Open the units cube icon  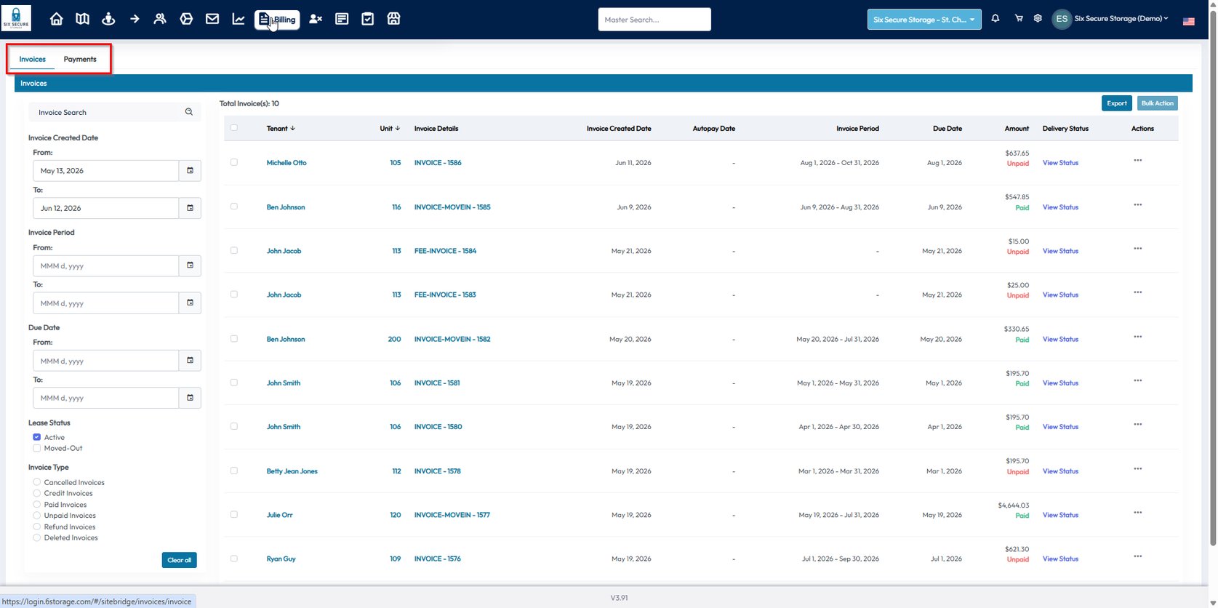pos(186,19)
